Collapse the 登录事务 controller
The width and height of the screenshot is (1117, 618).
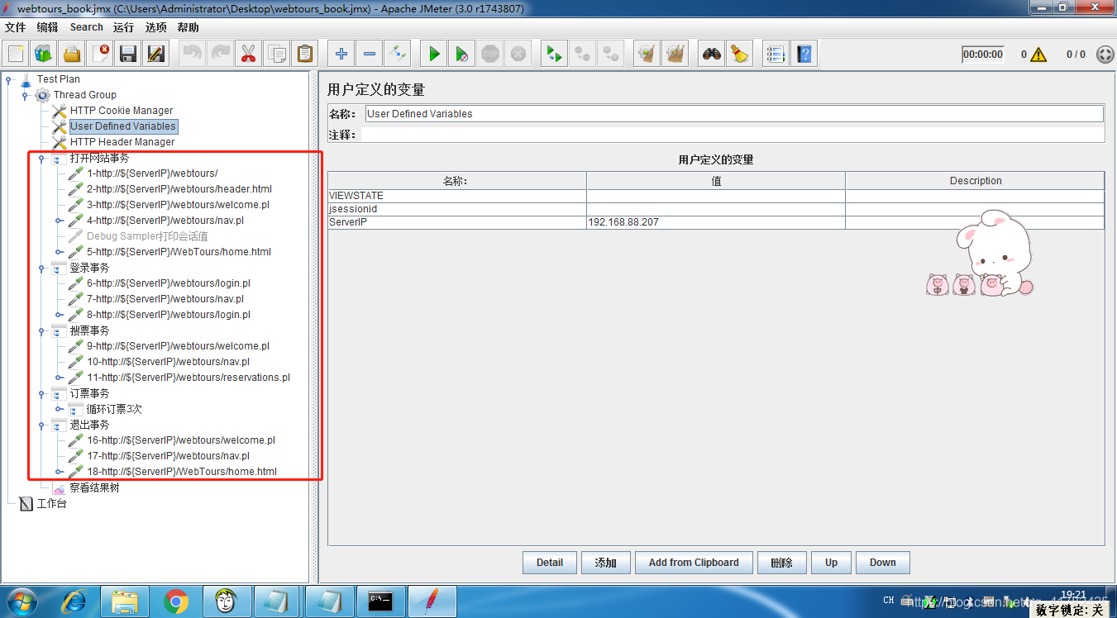[41, 268]
